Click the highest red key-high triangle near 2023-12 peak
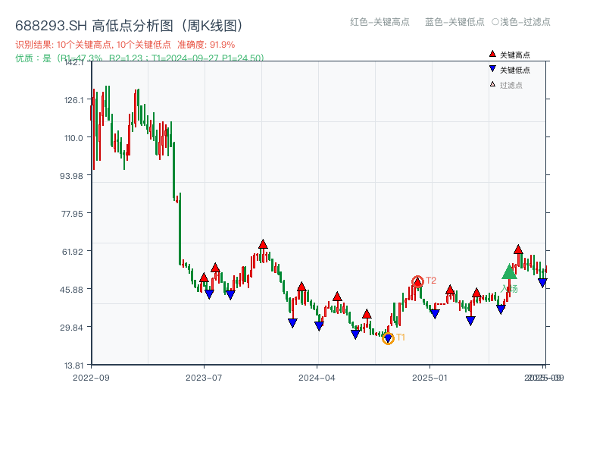 [x=262, y=243]
